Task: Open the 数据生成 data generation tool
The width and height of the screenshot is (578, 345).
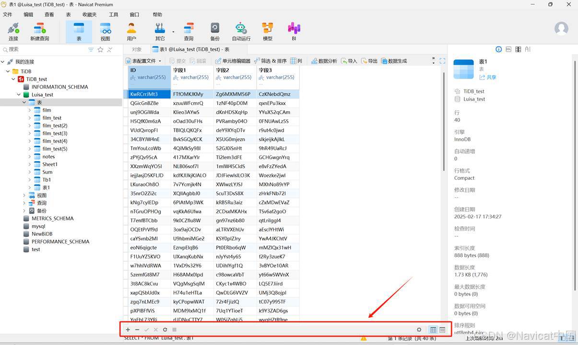Action: pyautogui.click(x=394, y=61)
